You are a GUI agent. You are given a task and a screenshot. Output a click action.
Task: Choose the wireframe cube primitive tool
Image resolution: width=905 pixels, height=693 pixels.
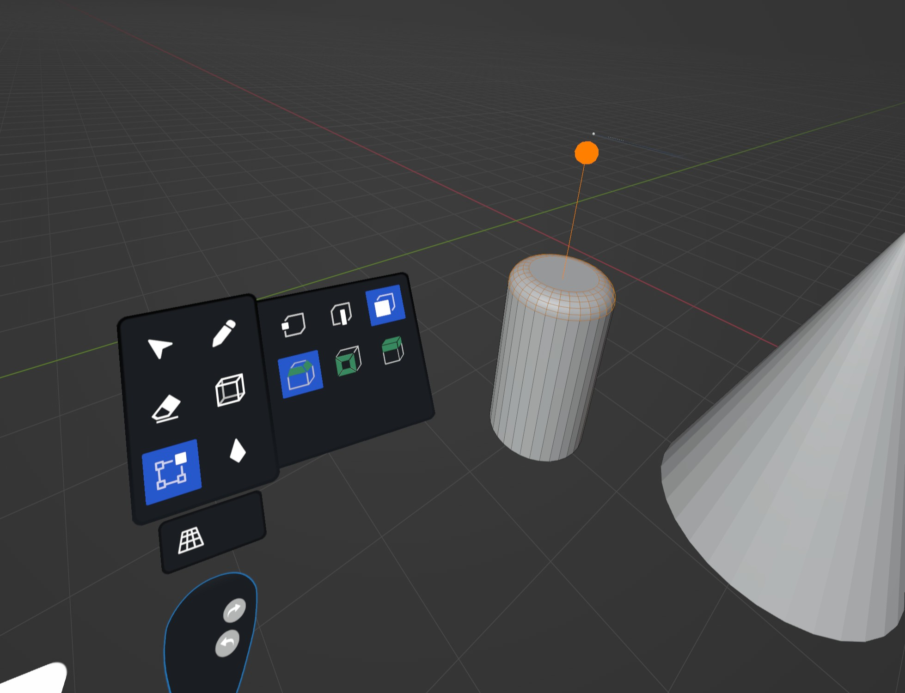pos(230,390)
